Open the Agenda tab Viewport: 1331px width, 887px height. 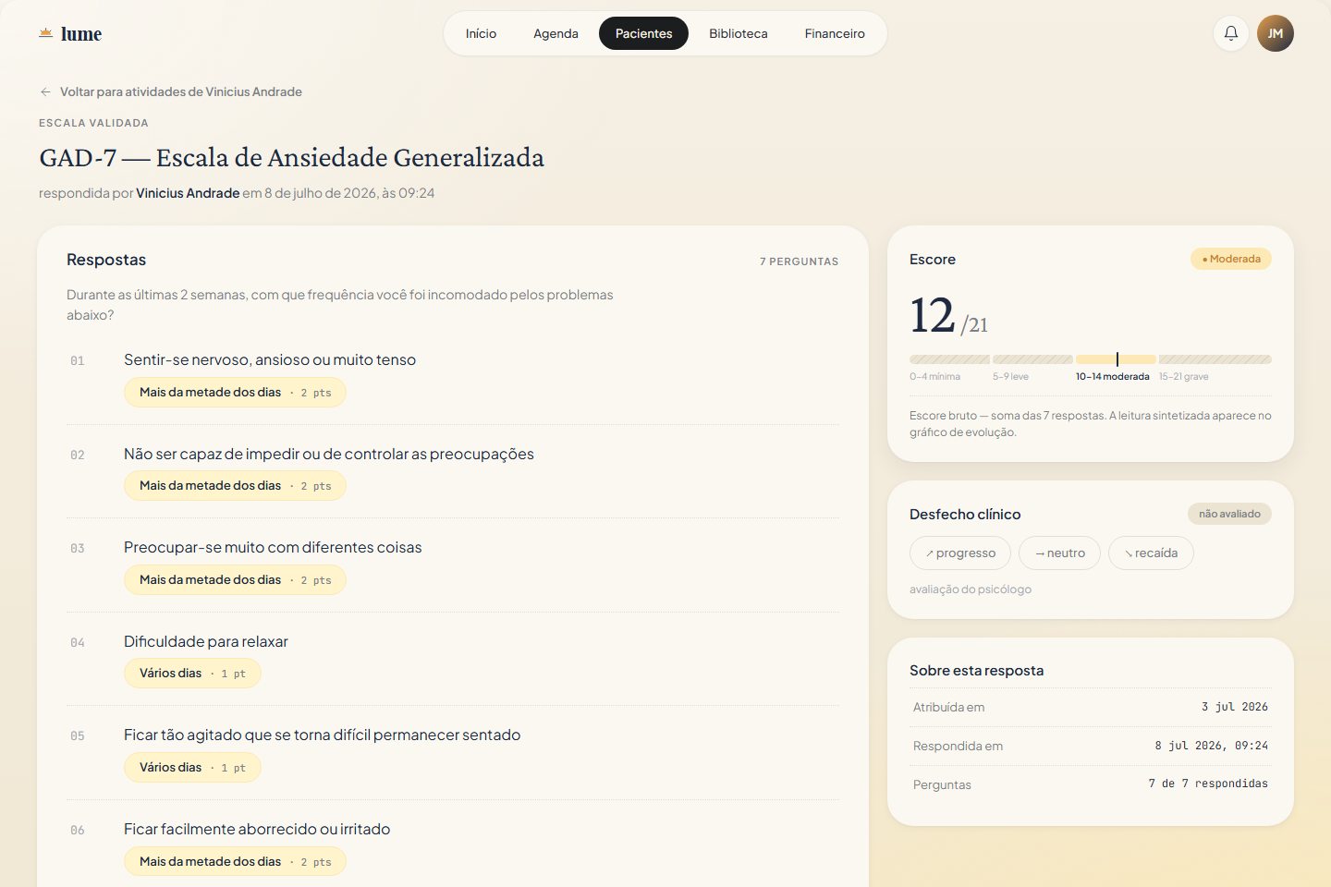pos(556,33)
